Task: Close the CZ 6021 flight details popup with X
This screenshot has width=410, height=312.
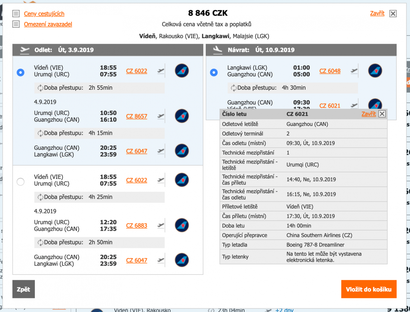Action: click(x=382, y=114)
